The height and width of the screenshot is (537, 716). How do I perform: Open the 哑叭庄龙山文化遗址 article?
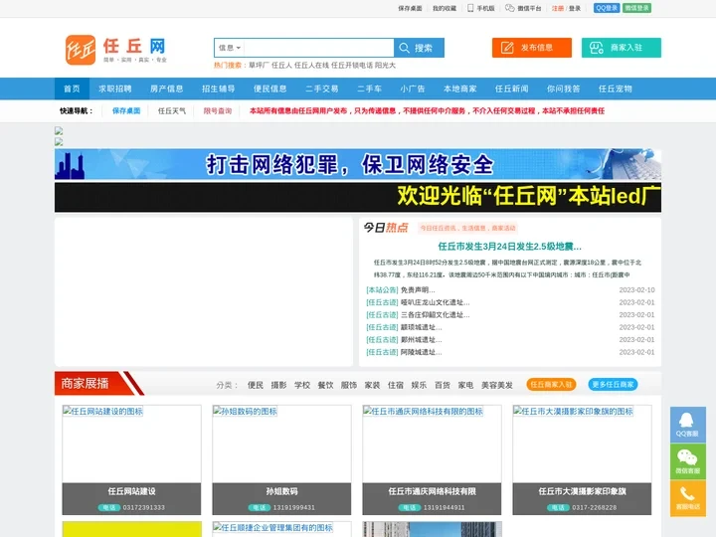436,302
